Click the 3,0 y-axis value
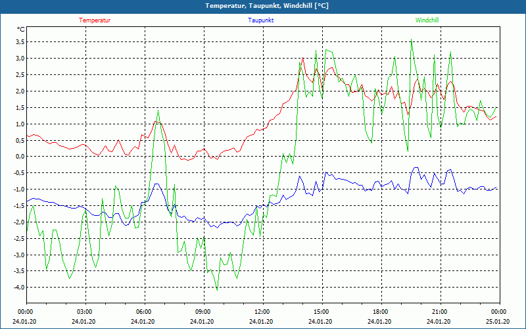The image size is (526, 329). click(x=20, y=59)
